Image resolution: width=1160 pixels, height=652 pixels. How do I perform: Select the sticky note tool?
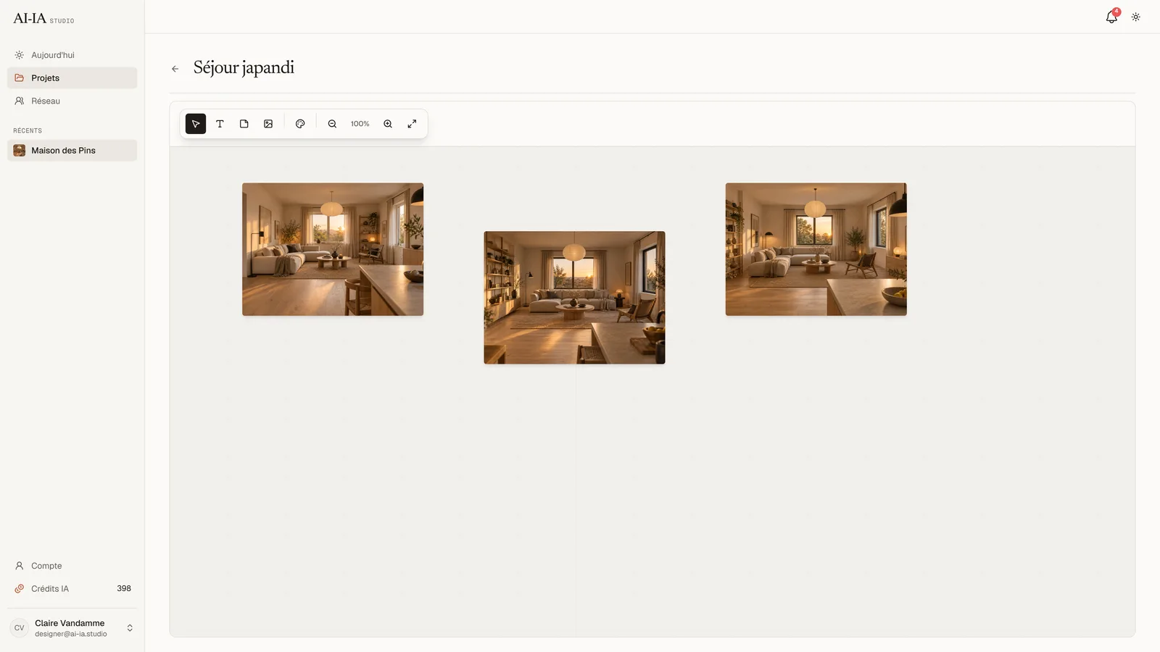coord(244,124)
